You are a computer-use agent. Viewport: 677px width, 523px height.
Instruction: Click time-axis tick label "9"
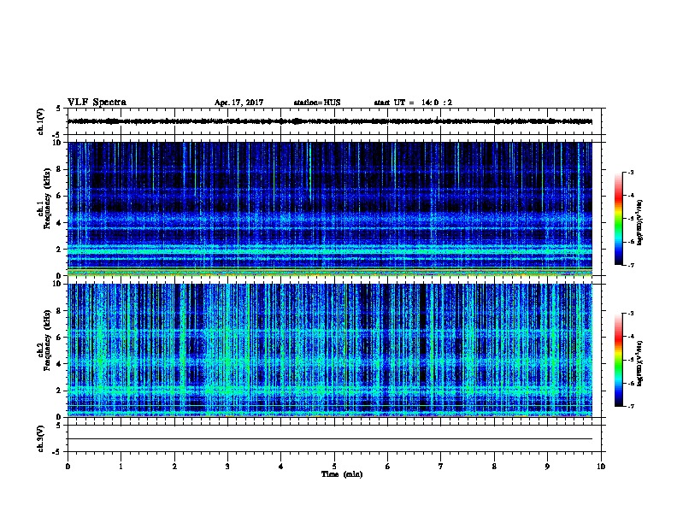point(547,467)
